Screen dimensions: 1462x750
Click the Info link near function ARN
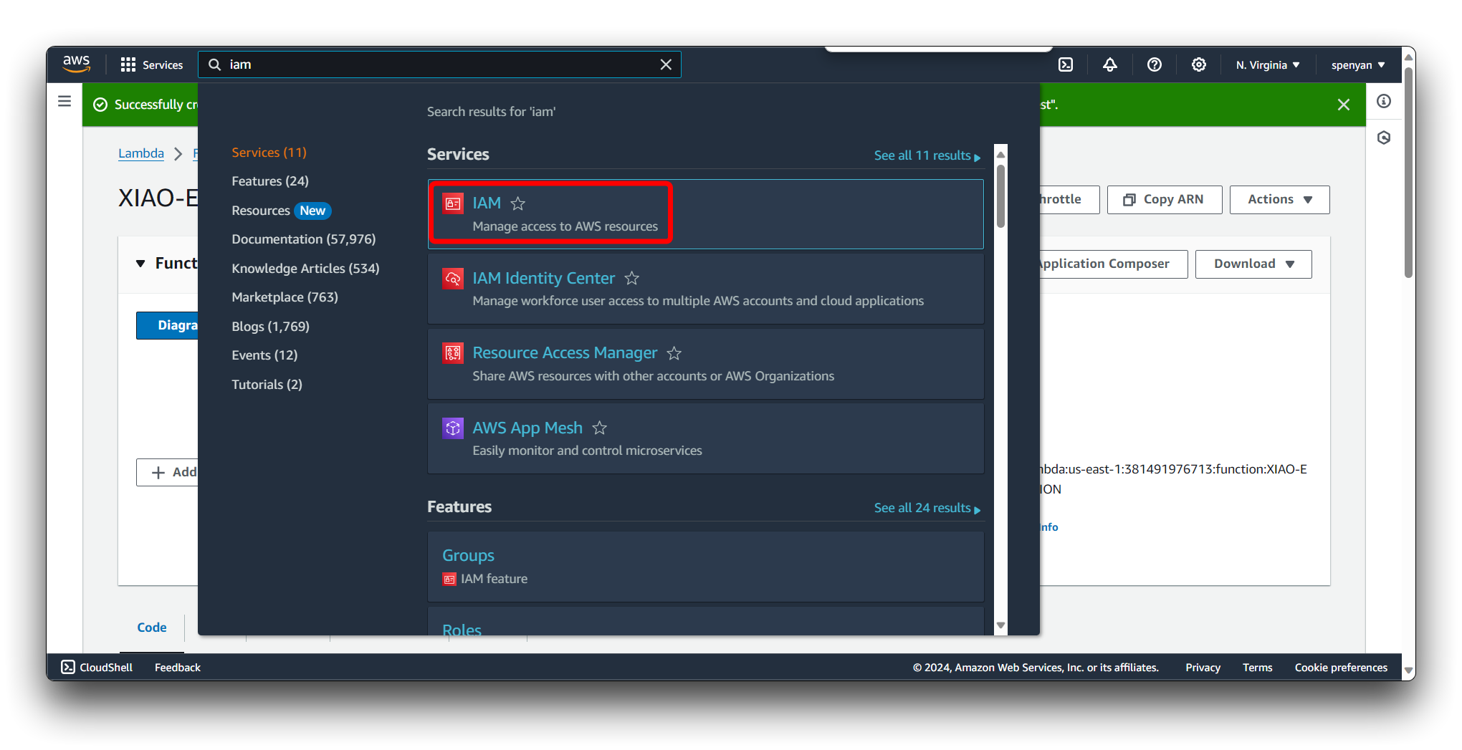click(x=1049, y=527)
